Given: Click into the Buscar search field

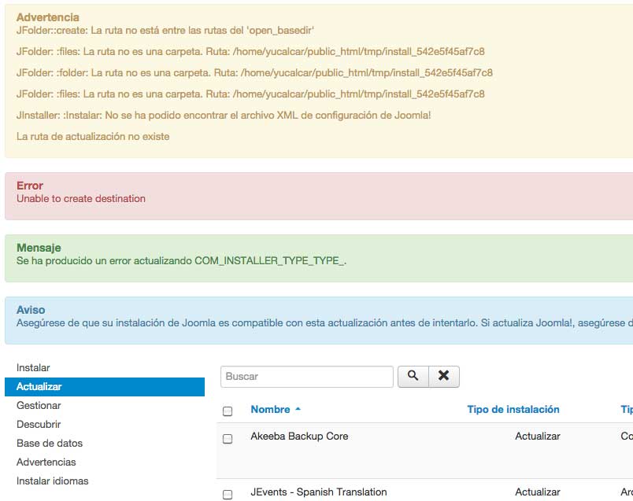Looking at the screenshot, I should point(307,377).
